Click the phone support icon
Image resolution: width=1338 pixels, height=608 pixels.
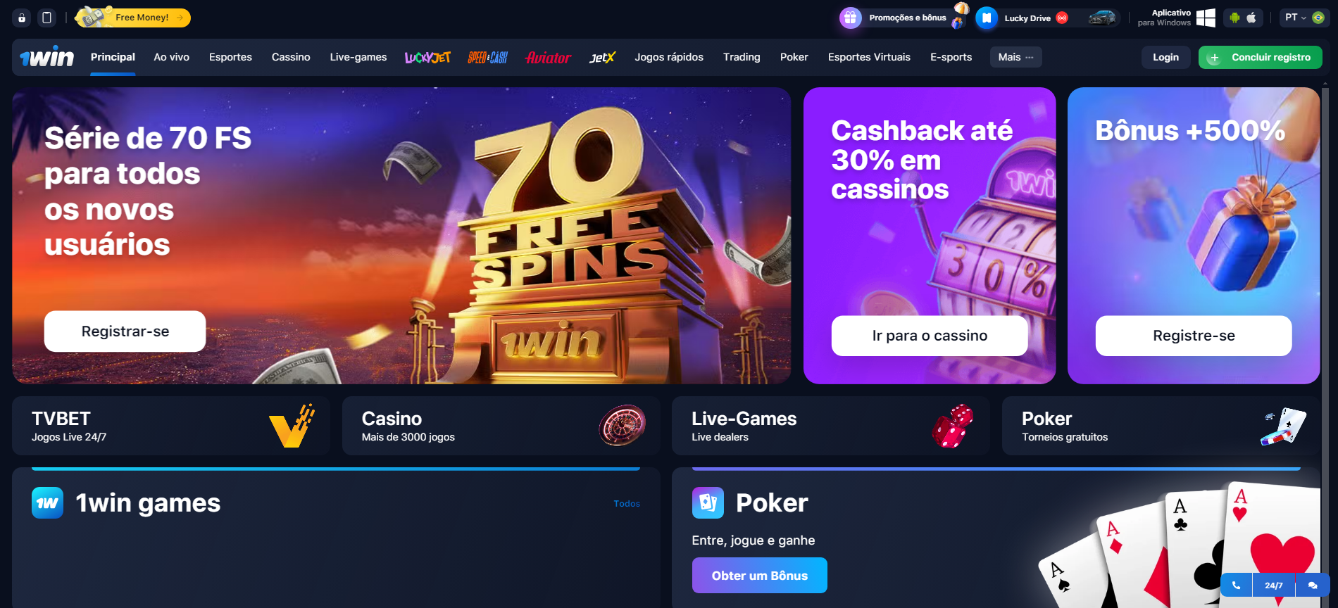1236,585
